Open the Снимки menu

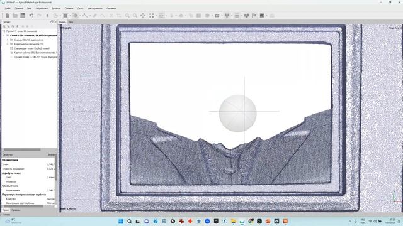pyautogui.click(x=69, y=8)
